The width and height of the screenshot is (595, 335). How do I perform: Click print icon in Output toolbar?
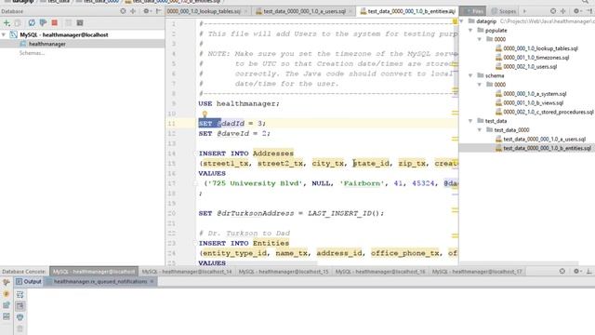tap(20, 317)
